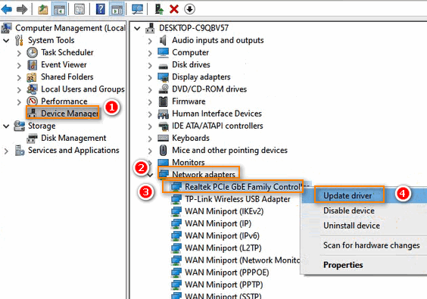This screenshot has height=299, width=427.
Task: Click the Up one level folder icon
Action: click(42, 9)
